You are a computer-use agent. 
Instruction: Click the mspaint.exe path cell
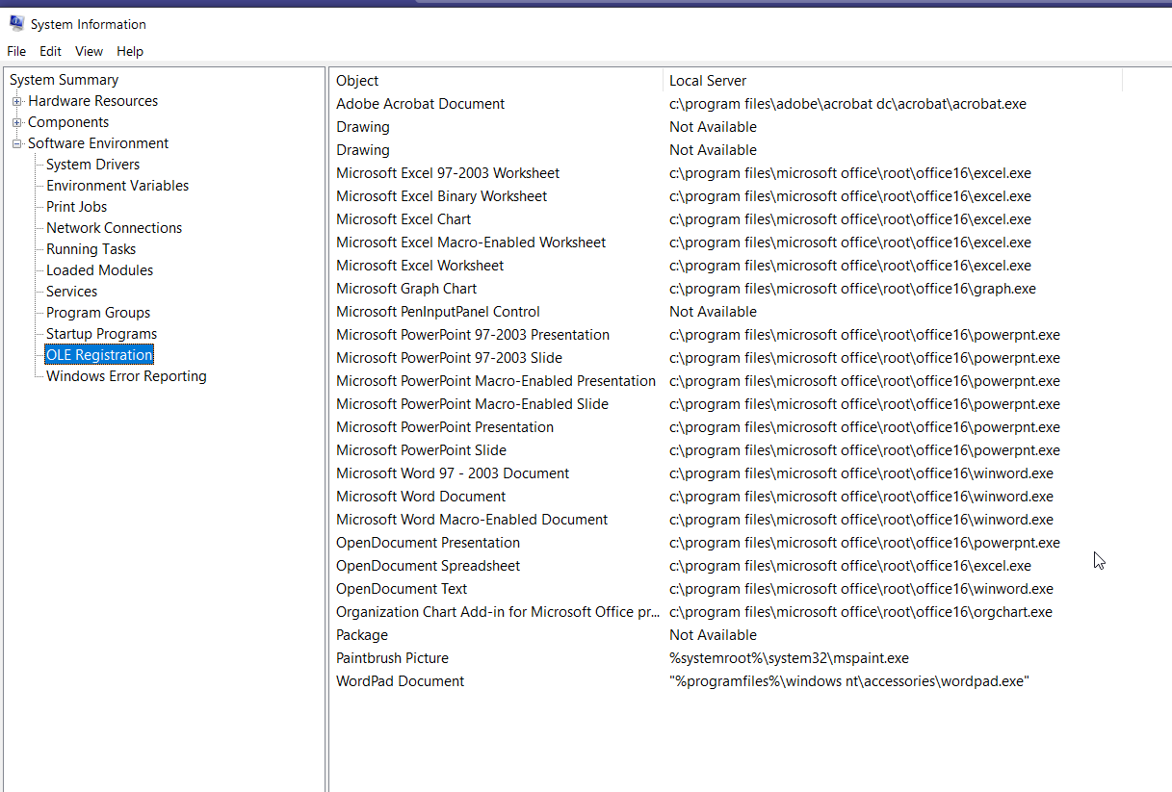coord(789,658)
